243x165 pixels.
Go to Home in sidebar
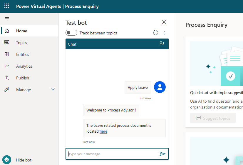point(29,31)
